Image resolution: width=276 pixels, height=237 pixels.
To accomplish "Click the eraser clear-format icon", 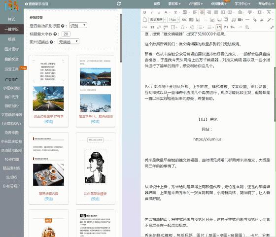I will click(255, 20).
